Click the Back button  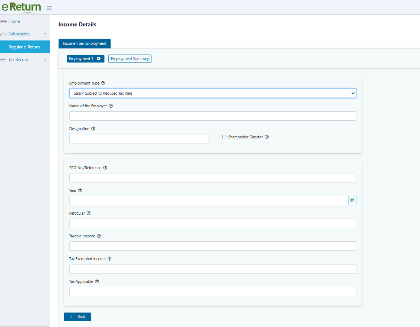pos(77,317)
